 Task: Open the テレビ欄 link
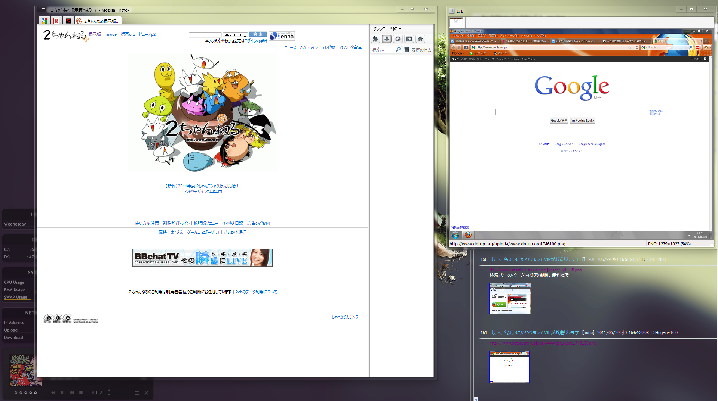329,47
